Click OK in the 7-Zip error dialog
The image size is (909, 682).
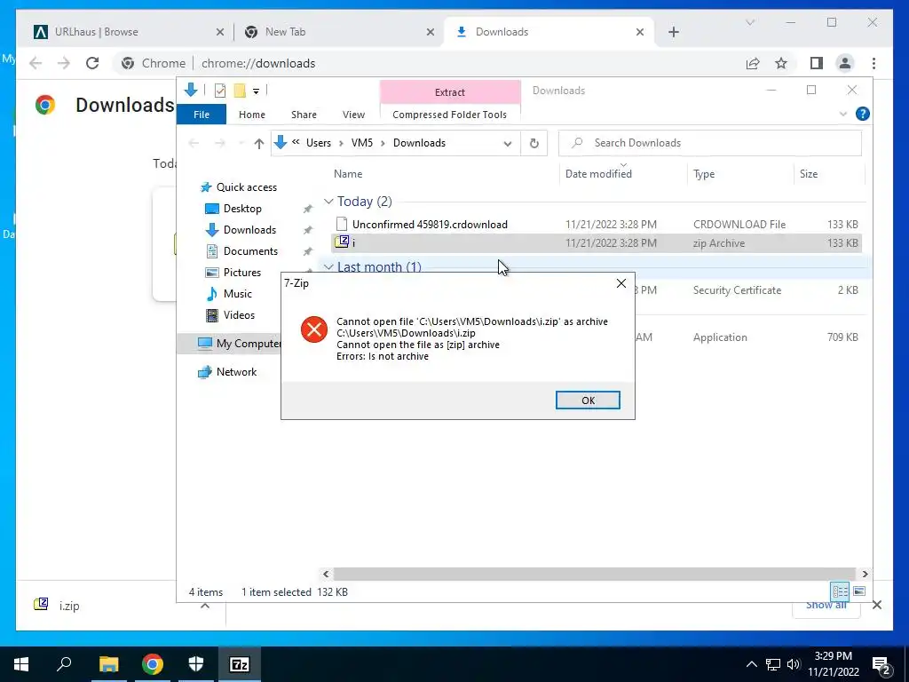tap(588, 400)
